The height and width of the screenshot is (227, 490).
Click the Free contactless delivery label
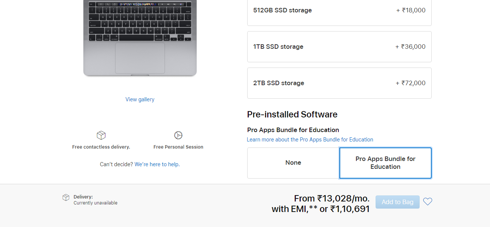click(101, 147)
